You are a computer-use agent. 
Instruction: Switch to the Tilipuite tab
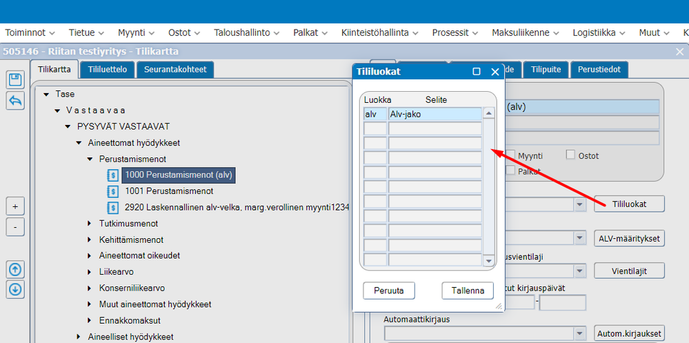click(x=546, y=70)
